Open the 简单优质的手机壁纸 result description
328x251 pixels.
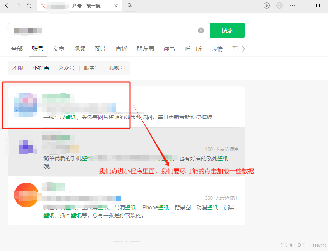click(x=135, y=162)
